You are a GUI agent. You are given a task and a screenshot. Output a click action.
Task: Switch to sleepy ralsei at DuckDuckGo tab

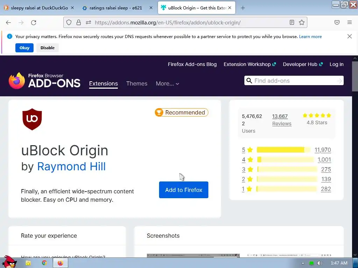(x=39, y=8)
